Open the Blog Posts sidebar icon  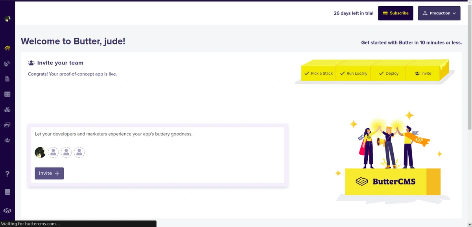pyautogui.click(x=7, y=63)
